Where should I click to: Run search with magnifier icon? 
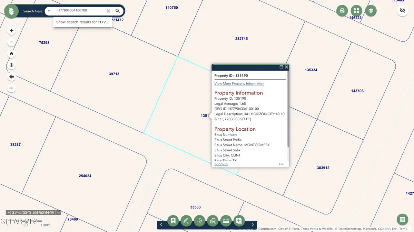(118, 11)
